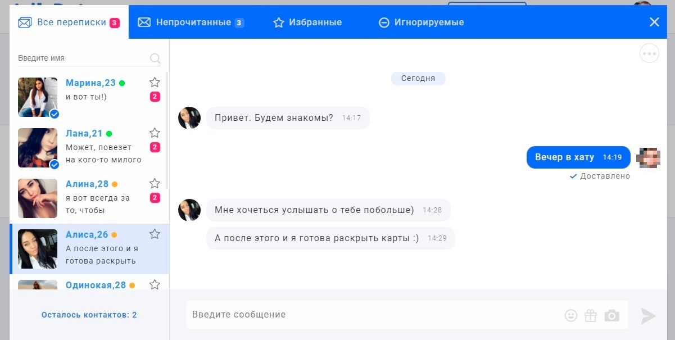Open the Избранные tab
The image size is (675, 340).
point(307,22)
